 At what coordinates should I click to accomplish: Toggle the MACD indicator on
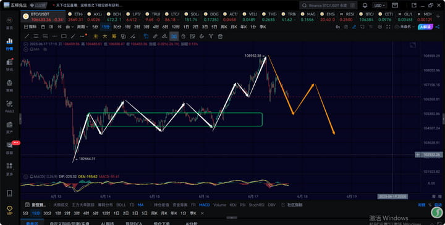(x=205, y=205)
